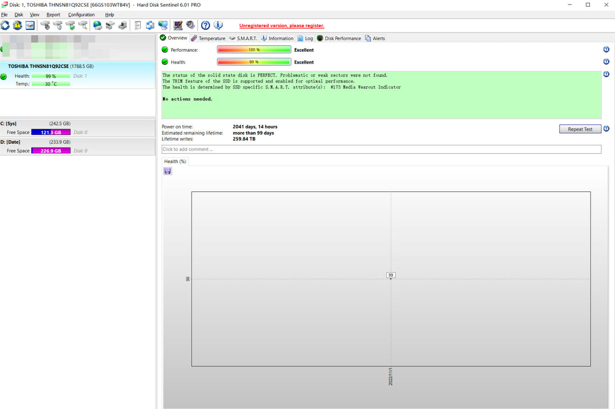Open the report document toolbar icon

click(137, 26)
